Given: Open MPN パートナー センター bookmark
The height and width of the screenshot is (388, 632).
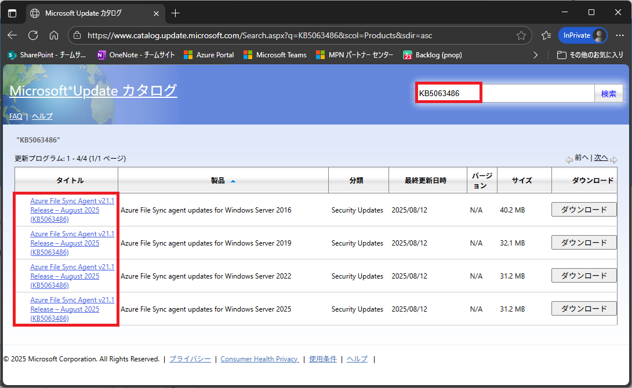Looking at the screenshot, I should (x=355, y=55).
